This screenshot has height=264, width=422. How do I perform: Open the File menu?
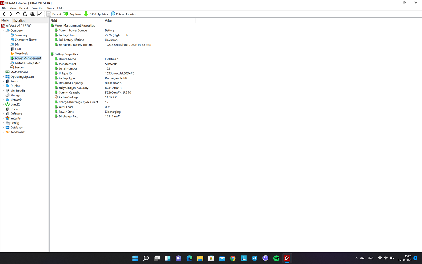[x=4, y=8]
